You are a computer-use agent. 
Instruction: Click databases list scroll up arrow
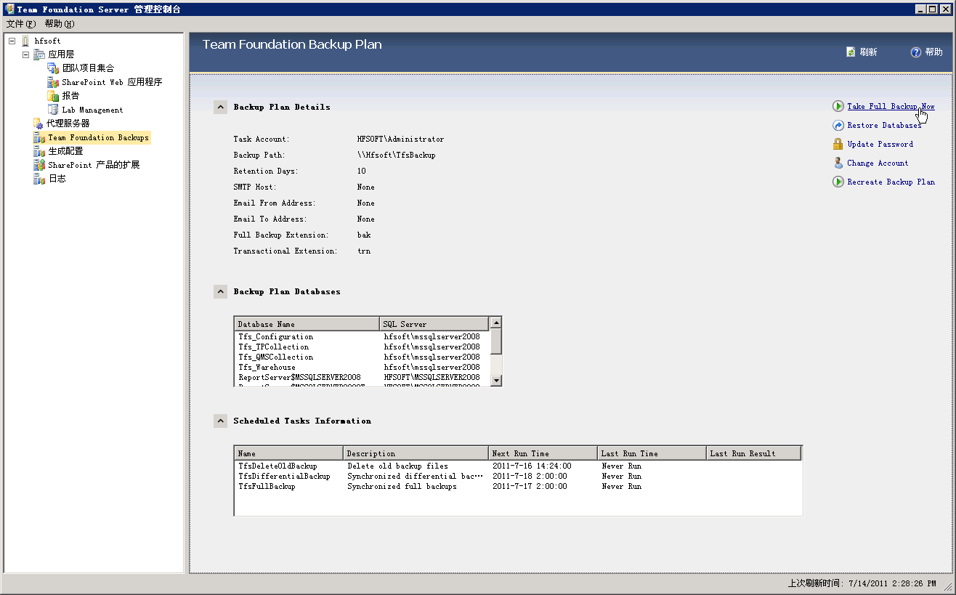click(x=495, y=322)
